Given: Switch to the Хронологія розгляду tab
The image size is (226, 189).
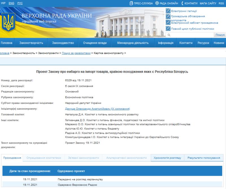Looking at the screenshot, I should point(167,158).
